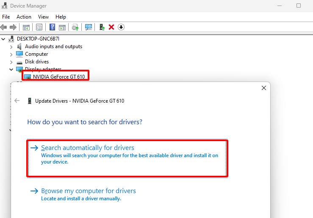This screenshot has width=313, height=218.
Task: Select Audio inputs and outputs entry
Action: pos(53,46)
